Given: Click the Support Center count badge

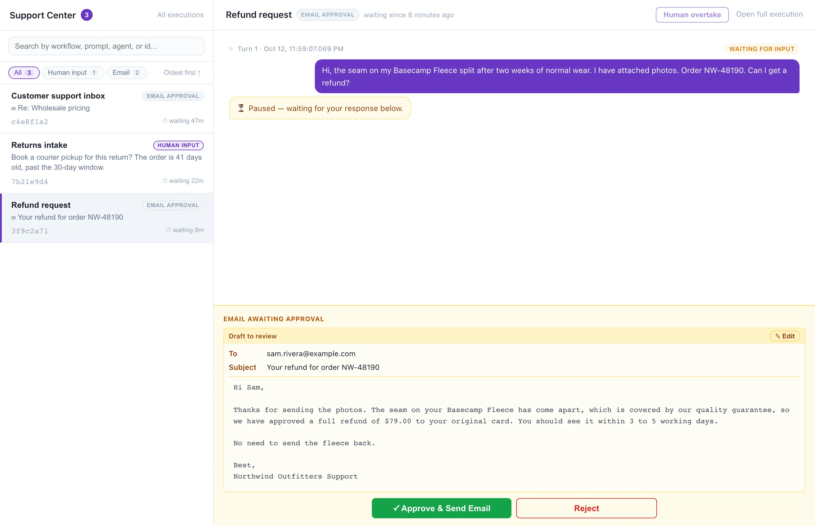Looking at the screenshot, I should [86, 15].
